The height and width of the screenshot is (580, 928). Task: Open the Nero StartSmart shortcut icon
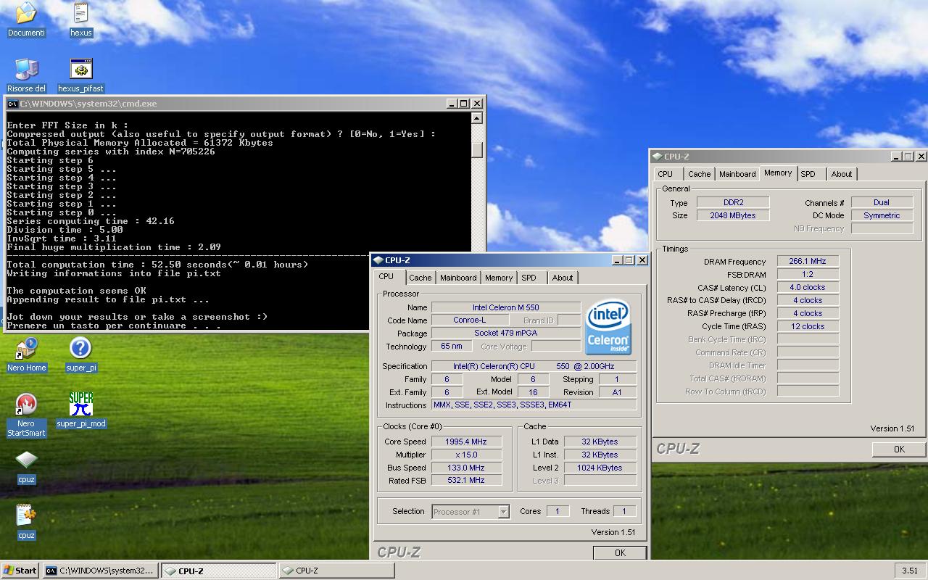26,404
